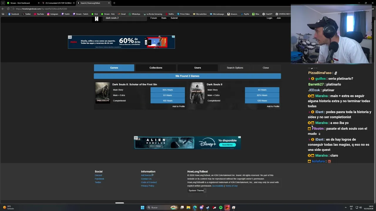Open the Facebook bookmark
Viewport: 376px width, 211px height.
[x=14, y=14]
